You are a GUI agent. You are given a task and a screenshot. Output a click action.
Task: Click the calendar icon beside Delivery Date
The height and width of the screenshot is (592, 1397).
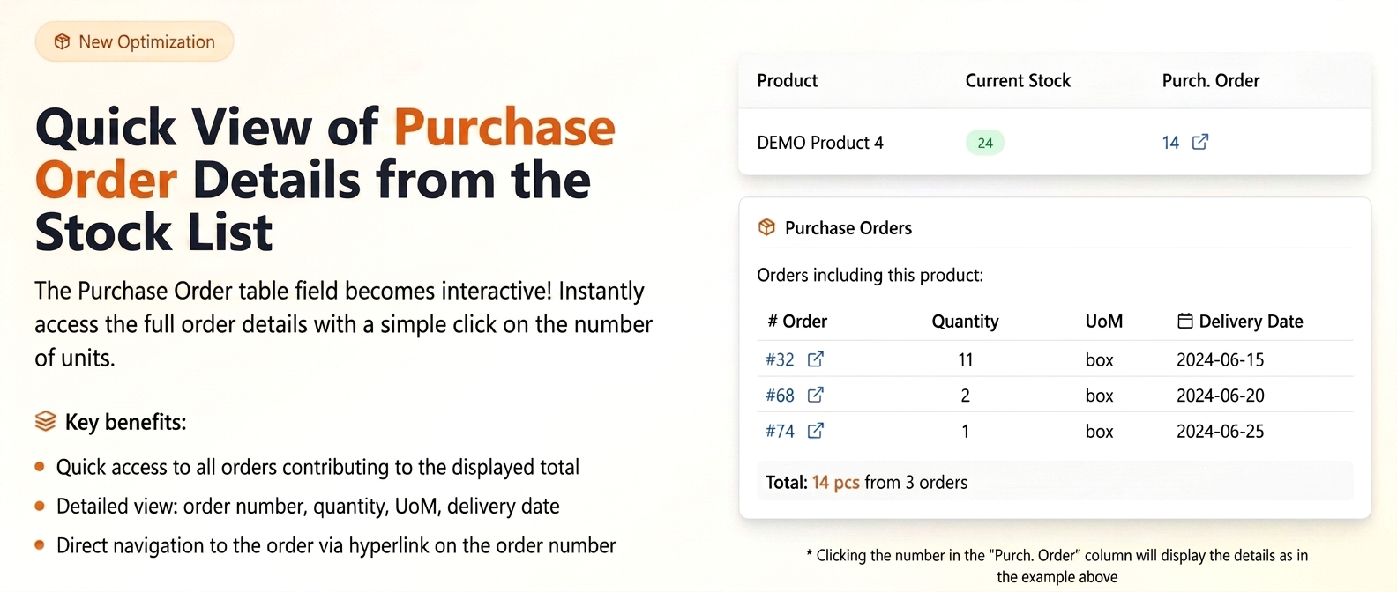tap(1185, 321)
